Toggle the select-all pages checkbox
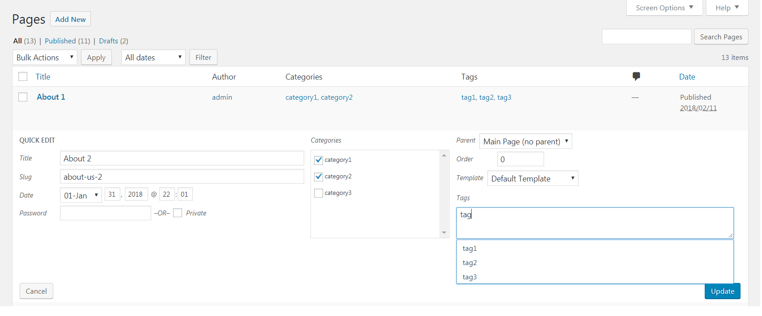This screenshot has height=316, width=762. (23, 76)
